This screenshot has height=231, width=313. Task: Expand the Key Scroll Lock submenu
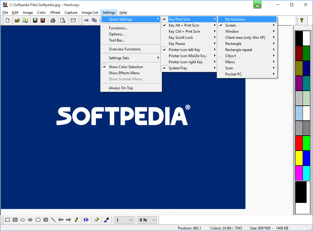pyautogui.click(x=189, y=38)
